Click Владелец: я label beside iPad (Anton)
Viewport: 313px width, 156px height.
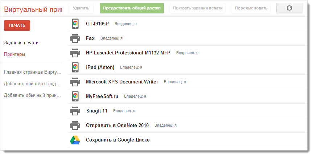(131, 67)
